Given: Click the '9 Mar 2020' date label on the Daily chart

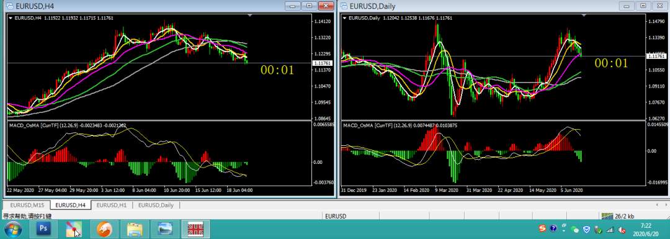Looking at the screenshot, I should [x=447, y=190].
